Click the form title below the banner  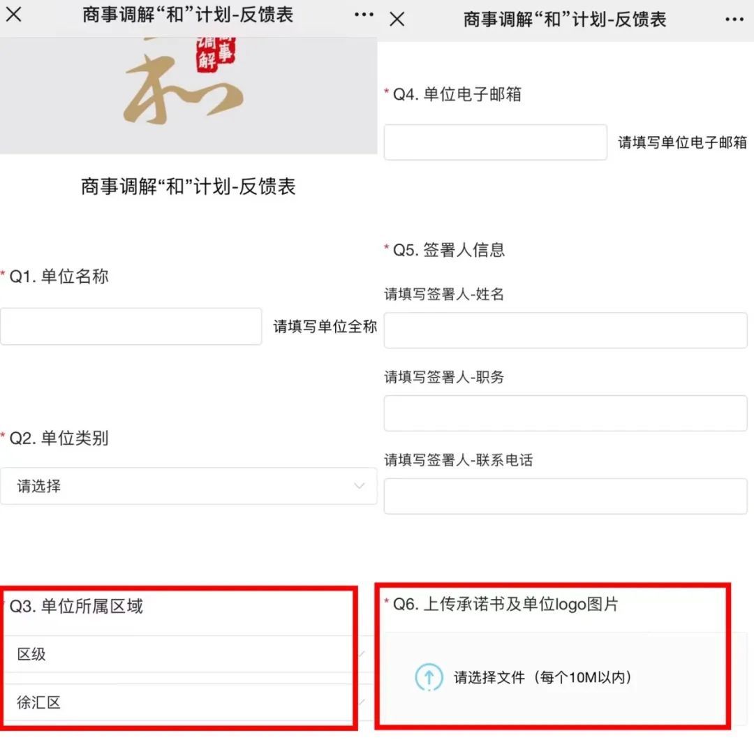coord(188,186)
